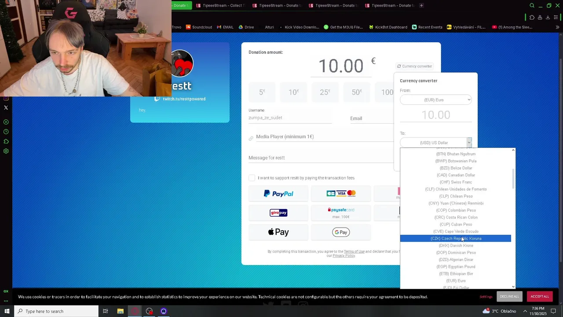This screenshot has width=563, height=317.
Task: Select (CHF) Swiss Franc option
Action: coord(456,182)
